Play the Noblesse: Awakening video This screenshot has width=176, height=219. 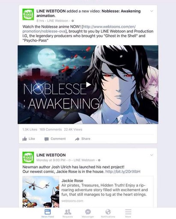(88, 85)
